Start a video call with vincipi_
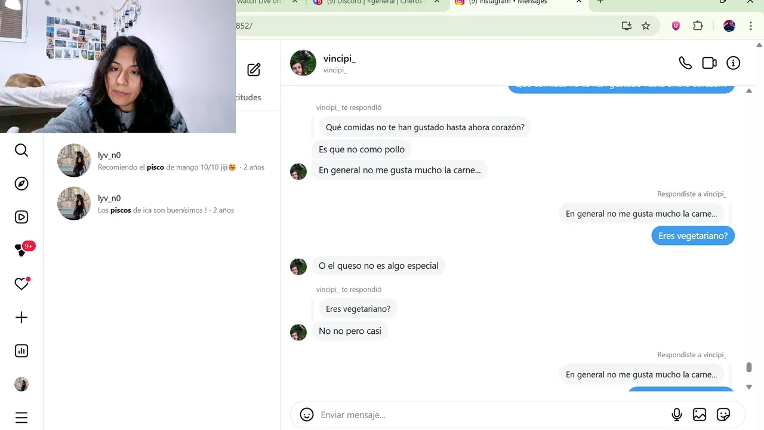 [709, 63]
